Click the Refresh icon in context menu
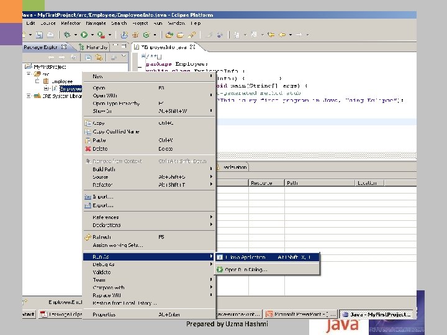Screen dimensions: 447x335 [88, 237]
